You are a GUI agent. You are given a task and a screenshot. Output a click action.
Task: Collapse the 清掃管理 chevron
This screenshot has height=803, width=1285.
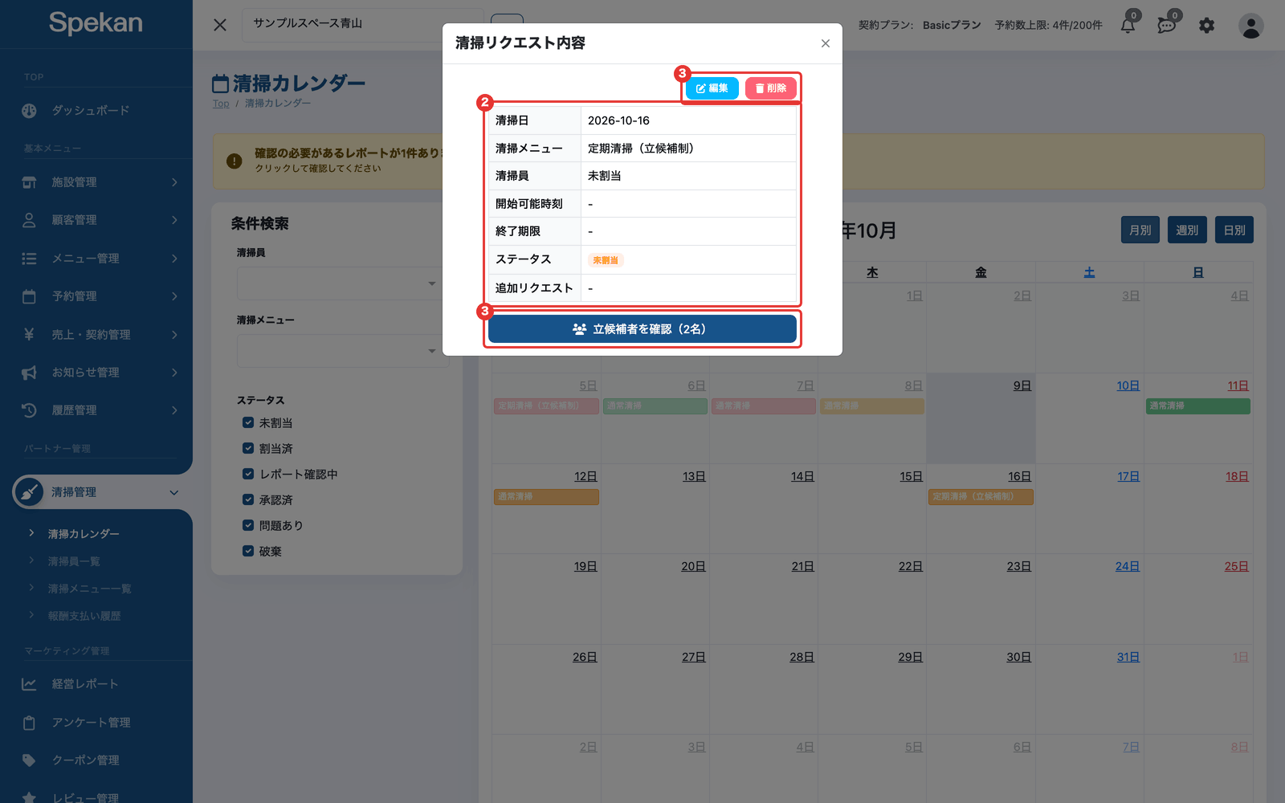174,492
